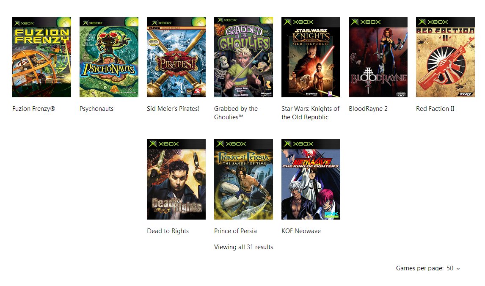Select the Red Faction II cover

point(445,57)
